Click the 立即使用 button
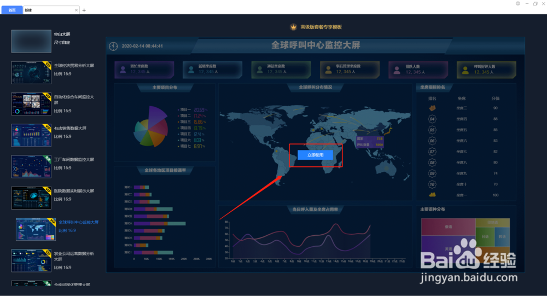Viewport: 547px width, 296px height. (x=316, y=155)
